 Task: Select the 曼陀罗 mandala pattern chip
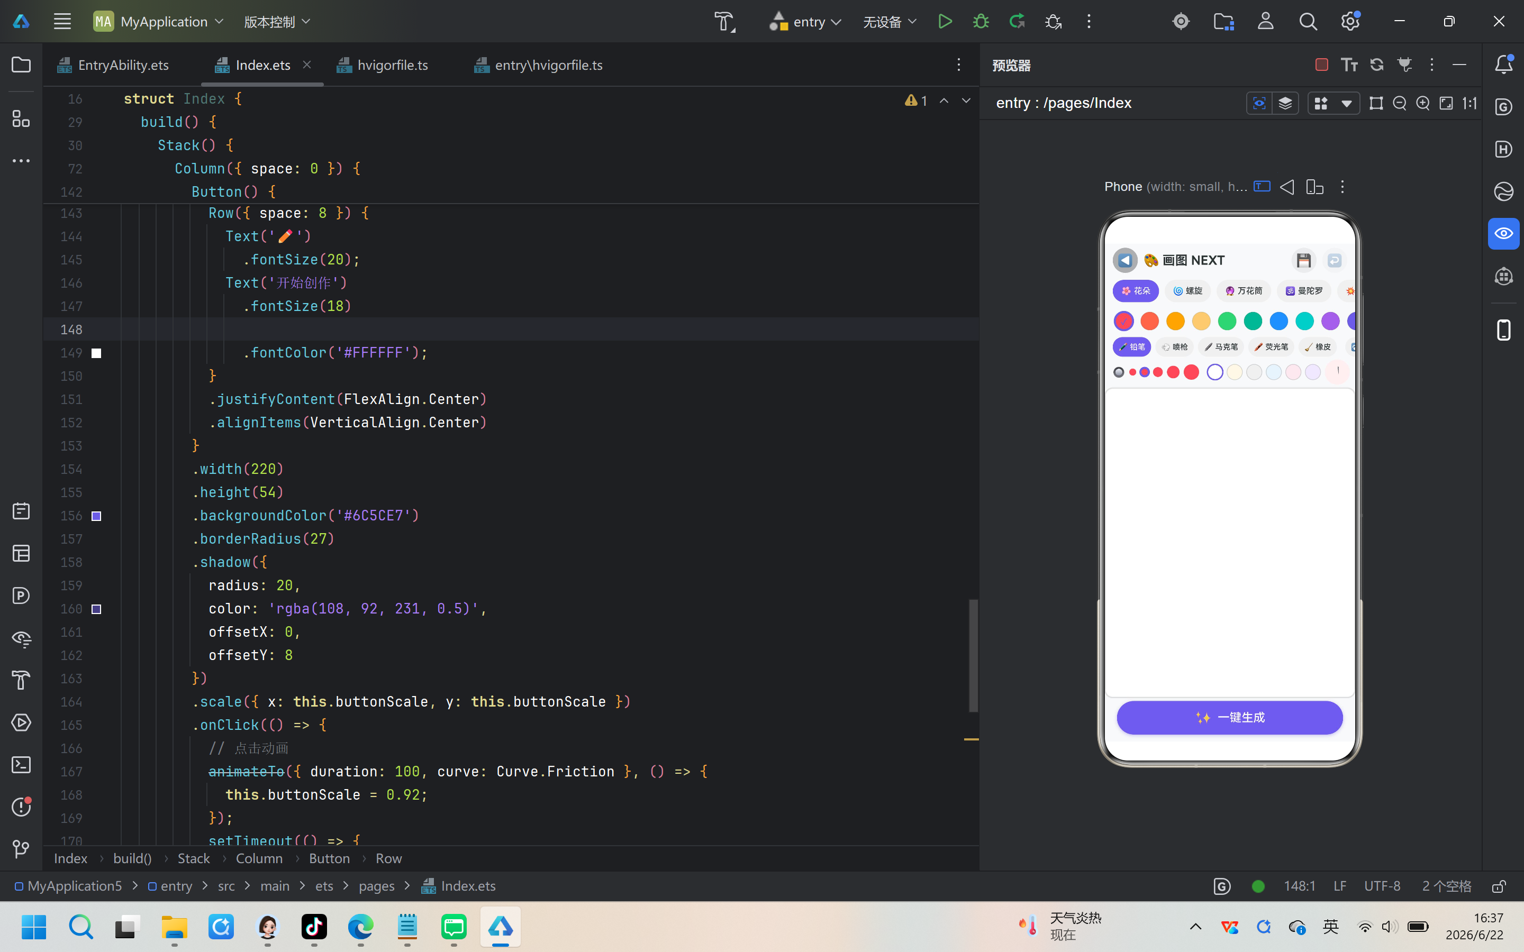(x=1304, y=291)
